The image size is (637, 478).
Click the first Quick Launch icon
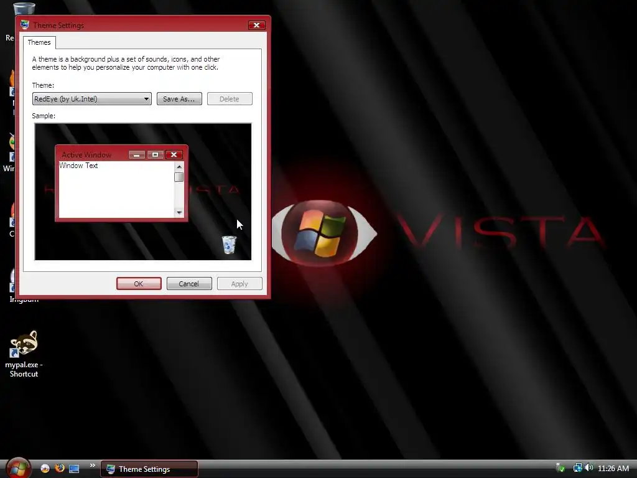(45, 468)
